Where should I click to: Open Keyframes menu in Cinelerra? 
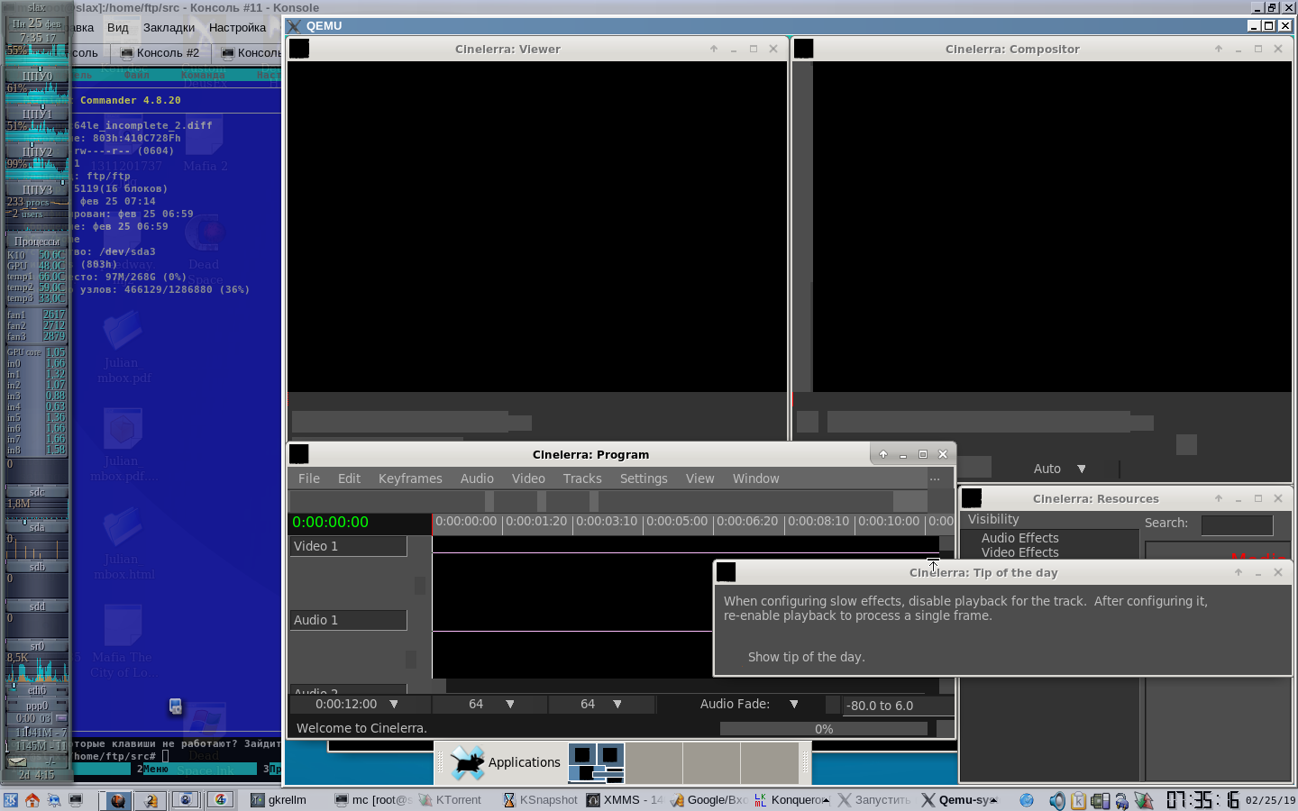pyautogui.click(x=410, y=478)
